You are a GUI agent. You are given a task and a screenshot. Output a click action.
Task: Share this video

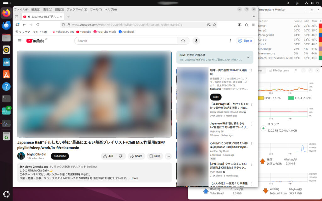tap(136, 156)
